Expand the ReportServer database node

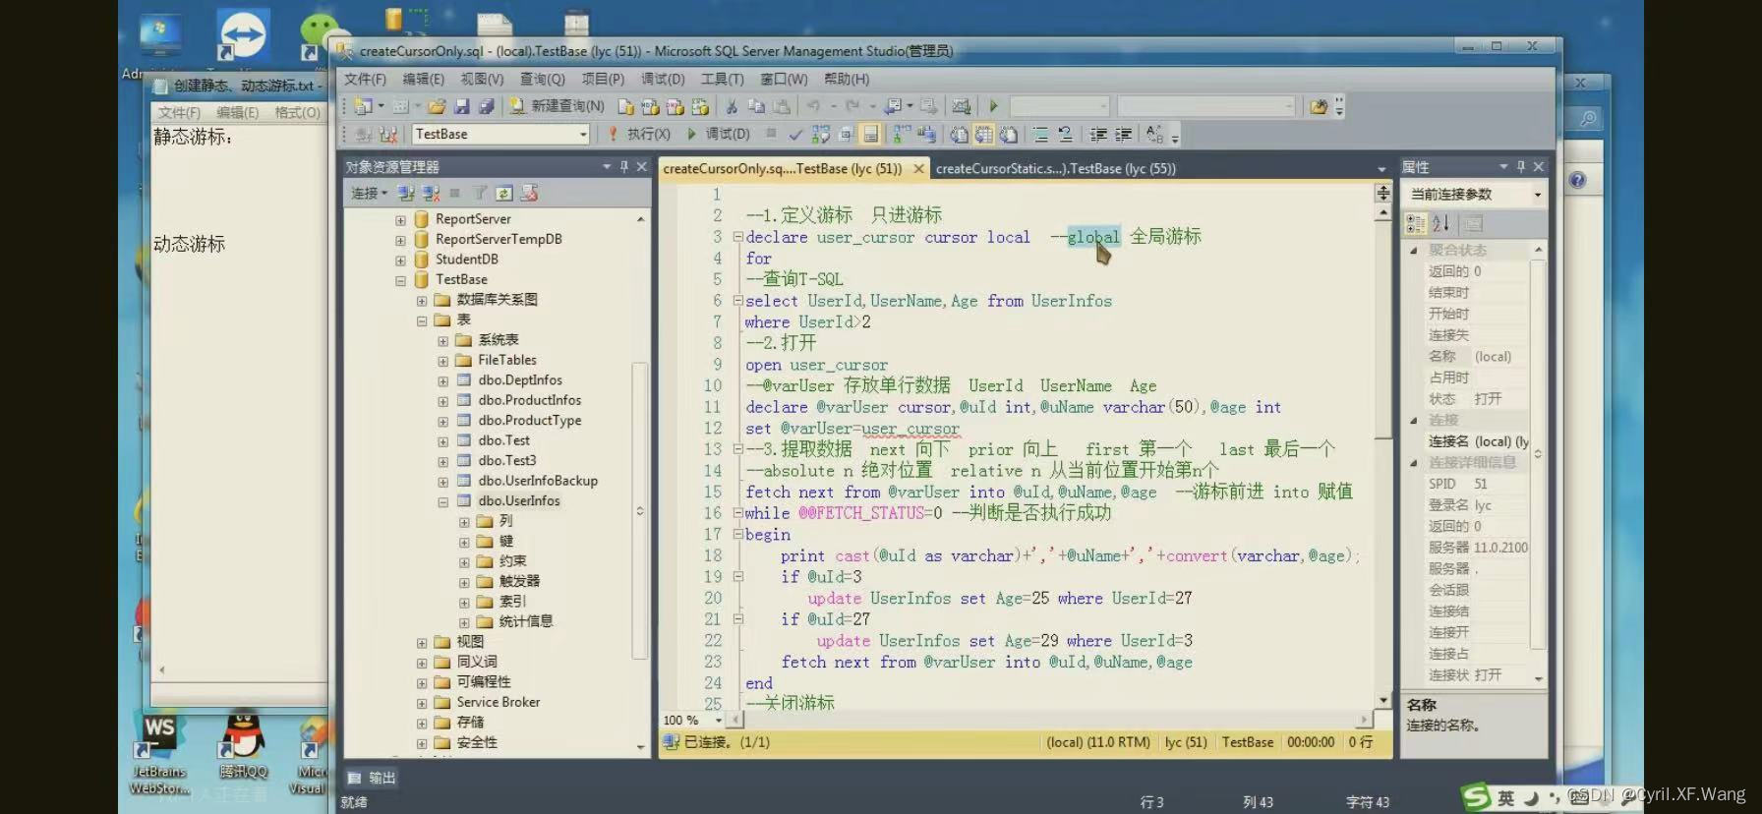pyautogui.click(x=400, y=219)
